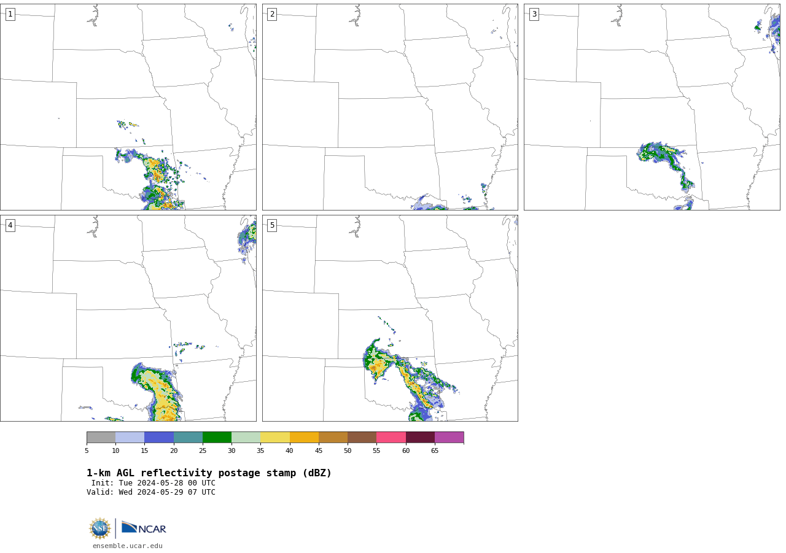
Task: Click the yellow 35-40 dBZ swatch
Action: click(275, 438)
